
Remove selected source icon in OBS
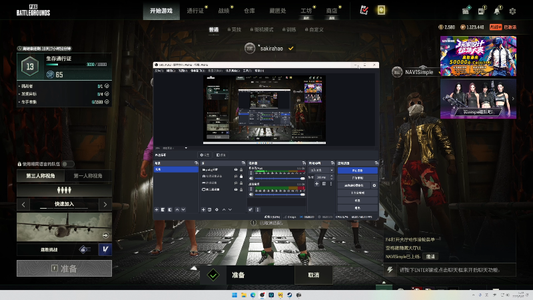click(x=210, y=209)
